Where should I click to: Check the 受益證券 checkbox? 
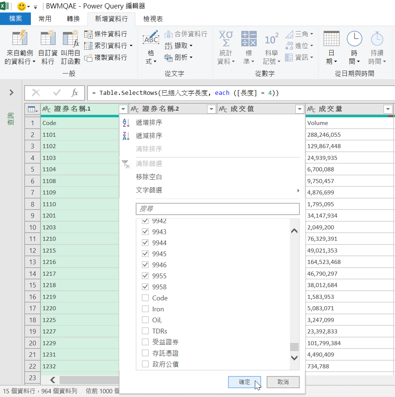point(145,342)
